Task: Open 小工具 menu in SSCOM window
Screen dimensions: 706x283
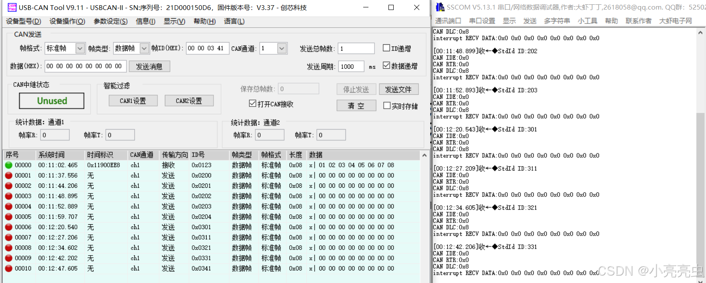Action: pyautogui.click(x=587, y=21)
